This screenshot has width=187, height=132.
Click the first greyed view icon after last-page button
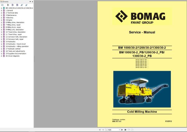pos(129,130)
